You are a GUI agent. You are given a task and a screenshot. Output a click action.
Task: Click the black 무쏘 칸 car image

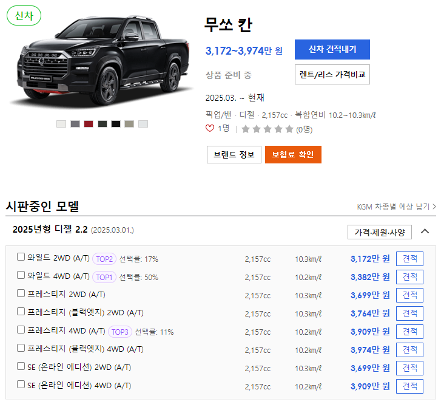coord(101,62)
